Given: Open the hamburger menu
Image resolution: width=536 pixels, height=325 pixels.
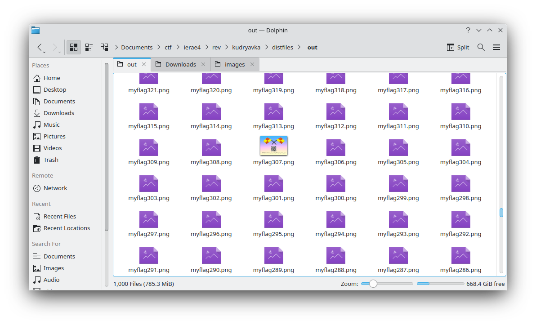Looking at the screenshot, I should 496,47.
